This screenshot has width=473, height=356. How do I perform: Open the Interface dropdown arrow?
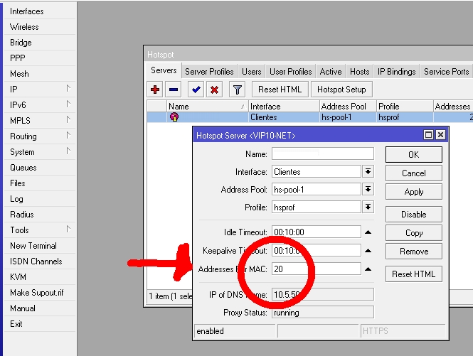tap(368, 171)
